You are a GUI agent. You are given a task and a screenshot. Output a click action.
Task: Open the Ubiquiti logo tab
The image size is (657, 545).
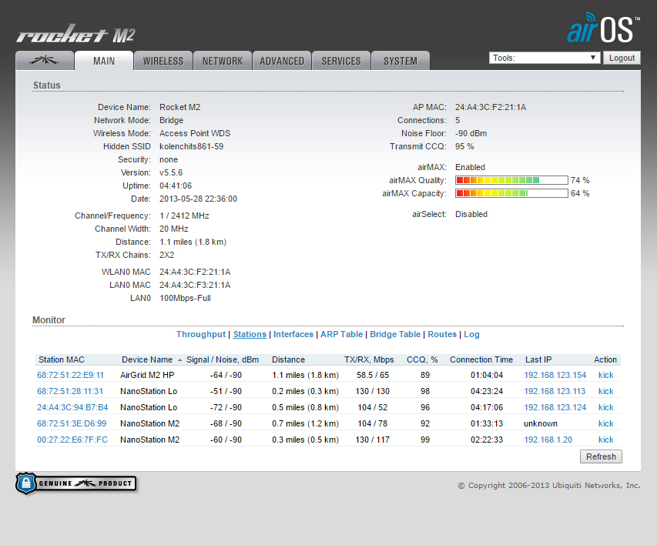(x=45, y=61)
